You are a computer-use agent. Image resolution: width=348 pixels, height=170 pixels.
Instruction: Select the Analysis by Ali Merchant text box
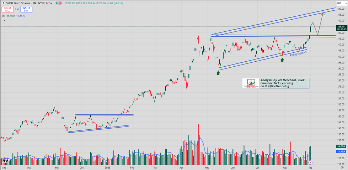pos(284,83)
